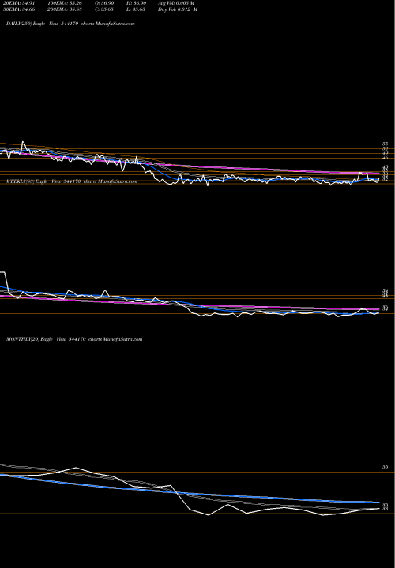Click the 46 price label on daily chart
Screen dimensions: 395x568
coord(386,158)
